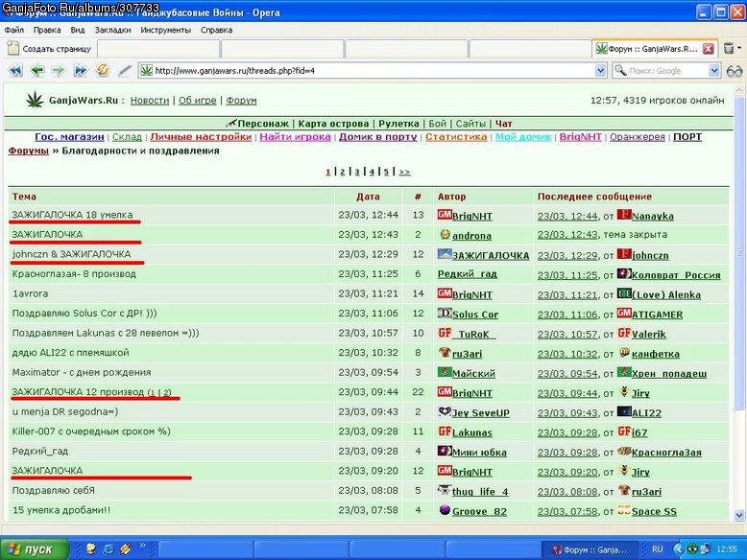Viewport: 747px width, 560px height.
Task: Expand the address bar URL dropdown
Action: 600,71
